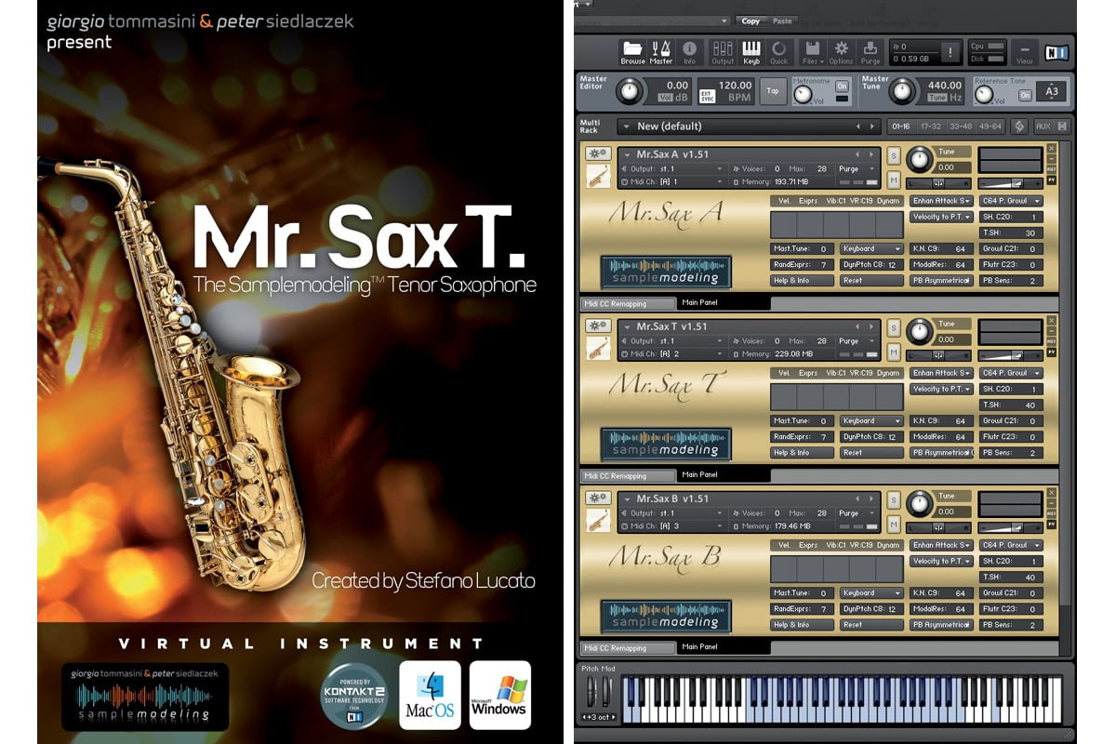Viewport: 1116px width, 744px height.
Task: Open the Browse folder icon in Kontakt
Action: click(x=632, y=52)
